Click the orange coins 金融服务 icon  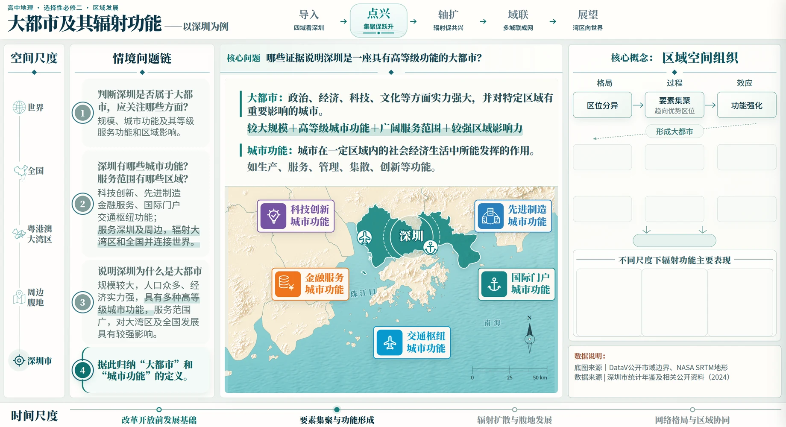tap(287, 284)
